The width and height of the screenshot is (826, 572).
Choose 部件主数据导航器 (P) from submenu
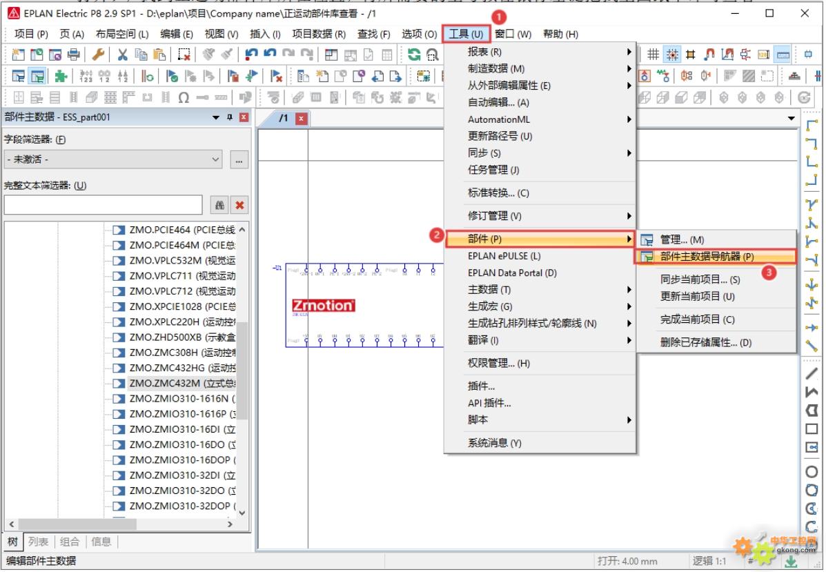pyautogui.click(x=716, y=257)
